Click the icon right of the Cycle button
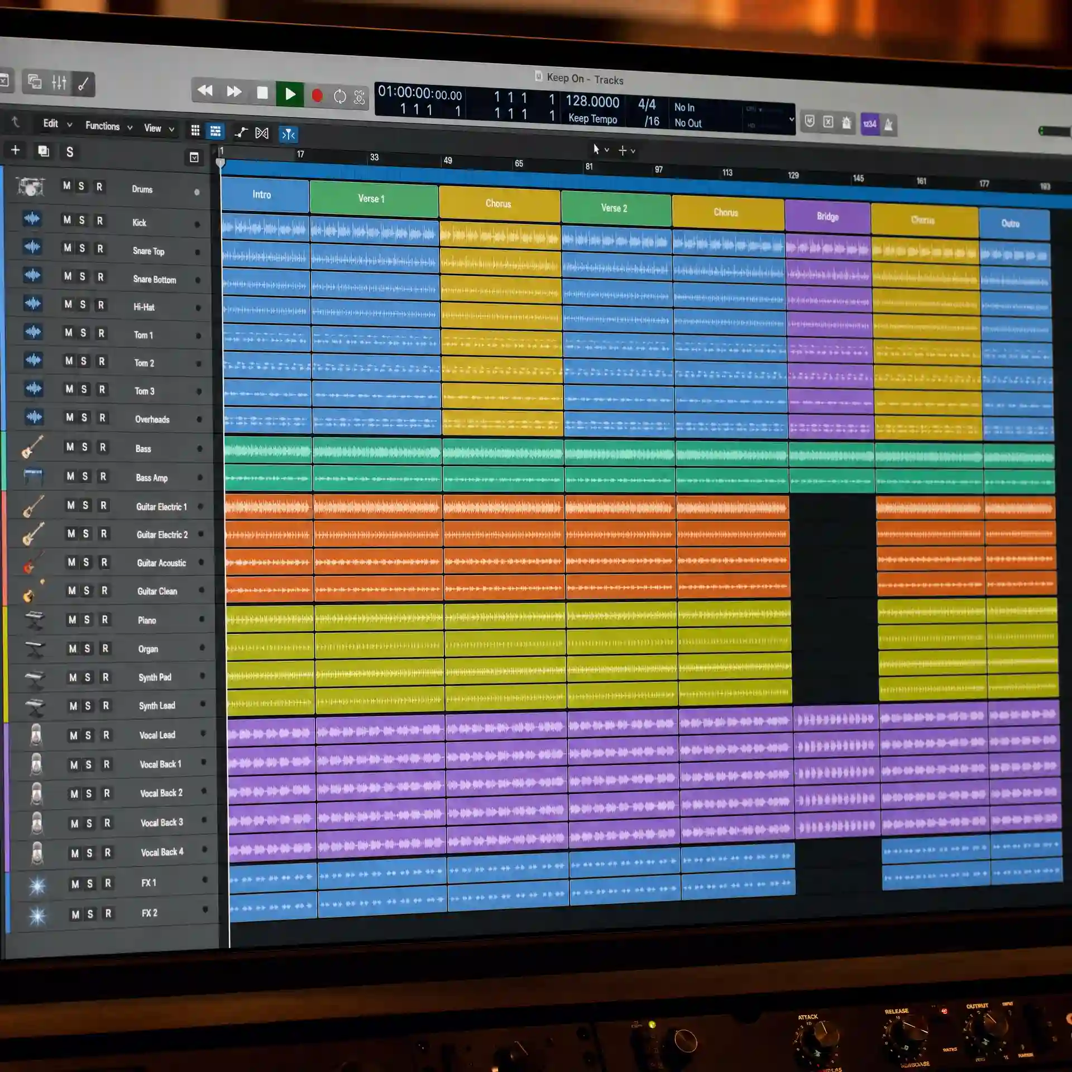 (360, 97)
